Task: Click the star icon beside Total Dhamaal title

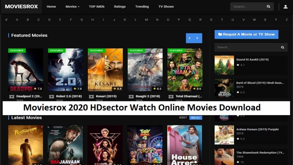Action: 171,97
